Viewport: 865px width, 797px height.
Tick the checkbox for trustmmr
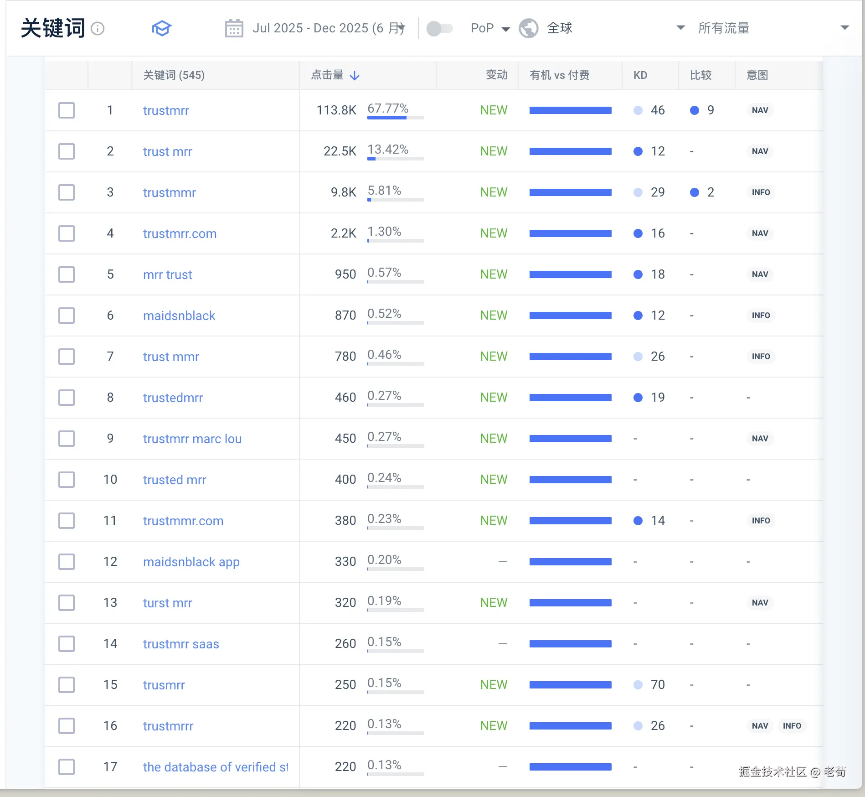click(x=67, y=192)
